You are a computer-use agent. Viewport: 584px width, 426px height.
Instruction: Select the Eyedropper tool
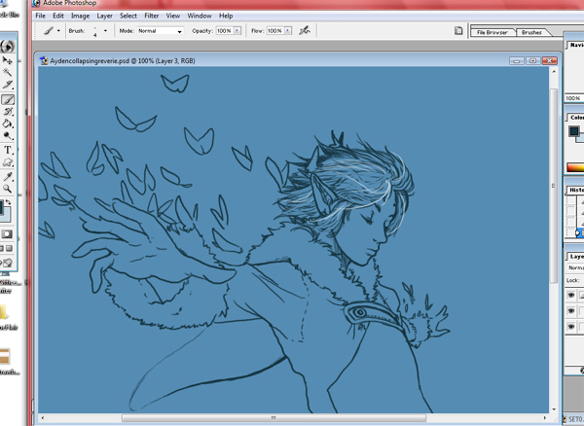tap(8, 176)
